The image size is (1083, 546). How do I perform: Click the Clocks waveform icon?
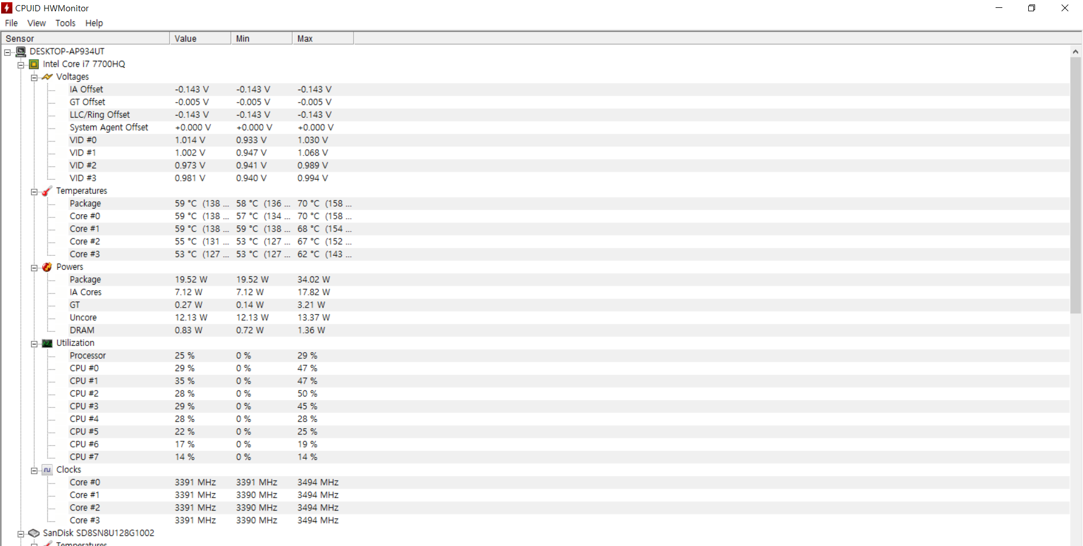pyautogui.click(x=47, y=470)
